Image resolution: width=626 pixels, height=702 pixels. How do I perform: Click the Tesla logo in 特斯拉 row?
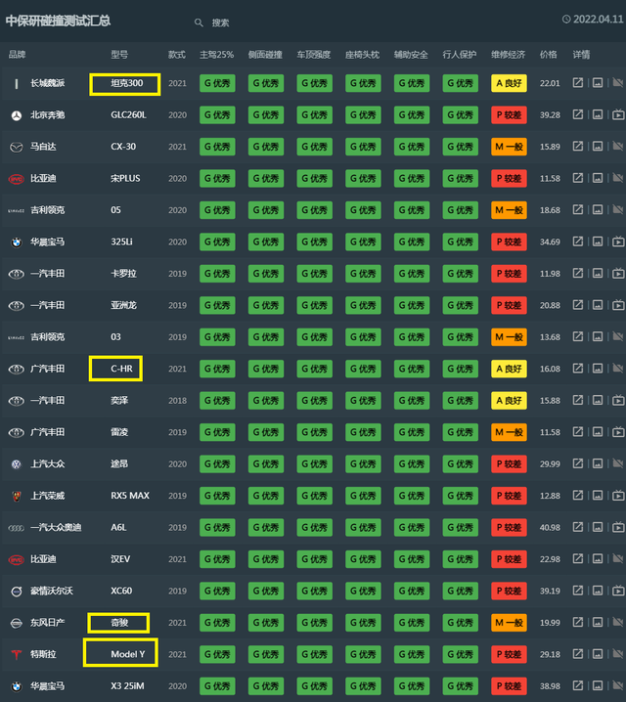pos(16,654)
